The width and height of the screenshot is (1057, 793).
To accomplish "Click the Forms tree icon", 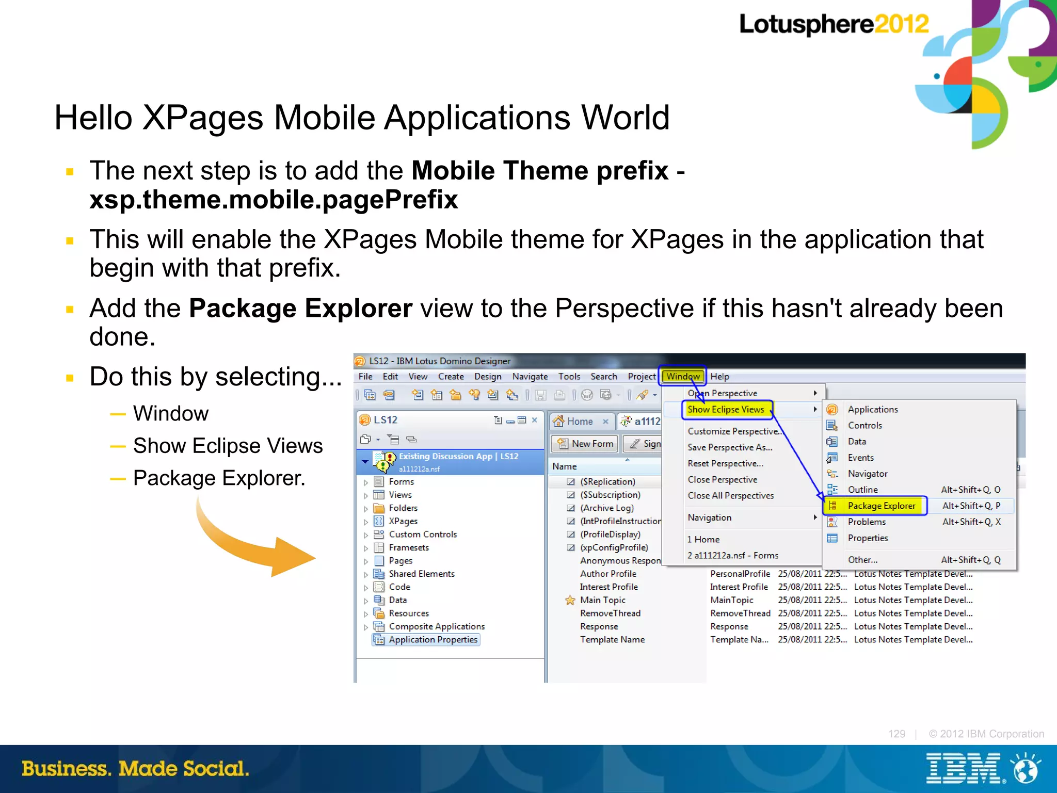I will pyautogui.click(x=379, y=481).
